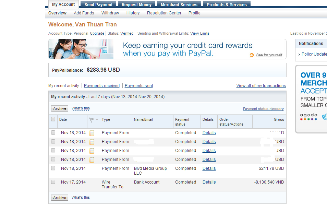Screen dimensions: 327x211
Task: Show the Payments sent list
Action: (139, 86)
